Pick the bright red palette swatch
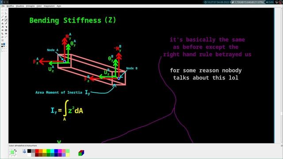Image resolution: width=283 pixels, height=159 pixels. click(37, 151)
